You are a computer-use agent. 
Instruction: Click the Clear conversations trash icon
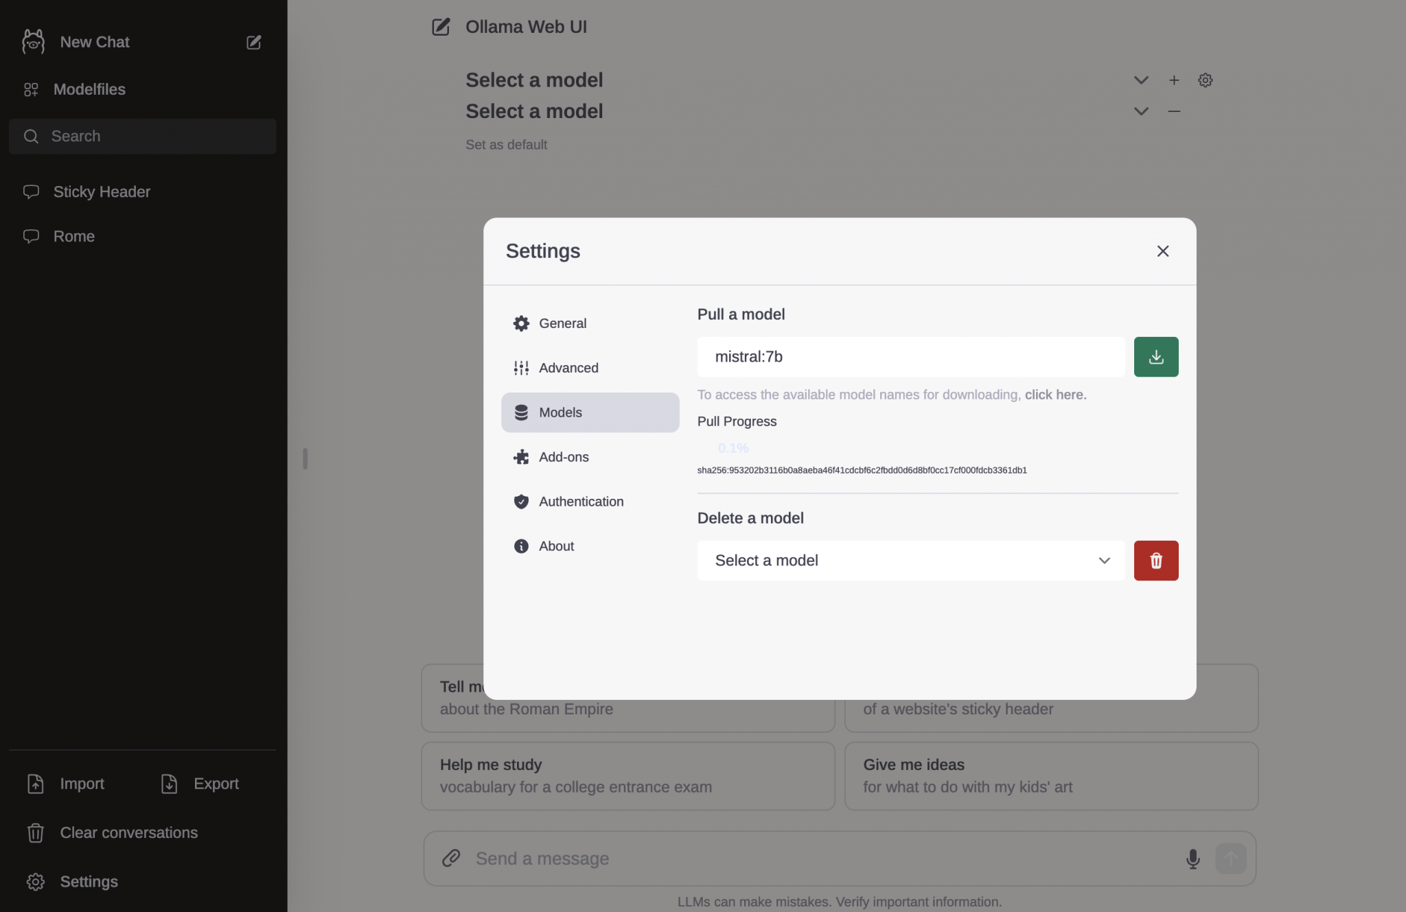35,832
